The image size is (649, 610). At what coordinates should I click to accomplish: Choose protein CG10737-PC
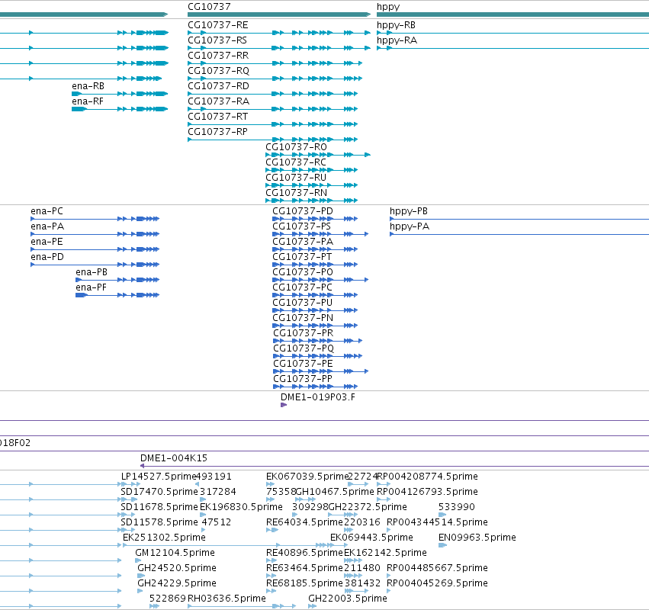(302, 287)
